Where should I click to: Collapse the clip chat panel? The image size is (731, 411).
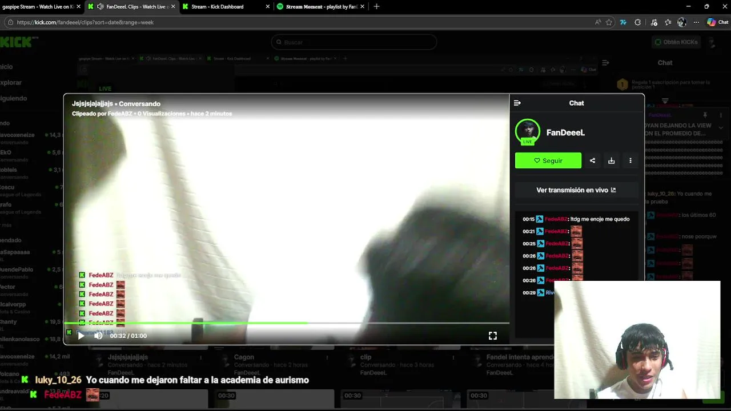click(x=517, y=103)
